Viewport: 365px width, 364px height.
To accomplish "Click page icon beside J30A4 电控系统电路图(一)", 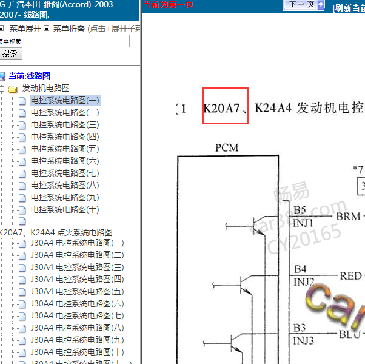I will pos(22,243).
